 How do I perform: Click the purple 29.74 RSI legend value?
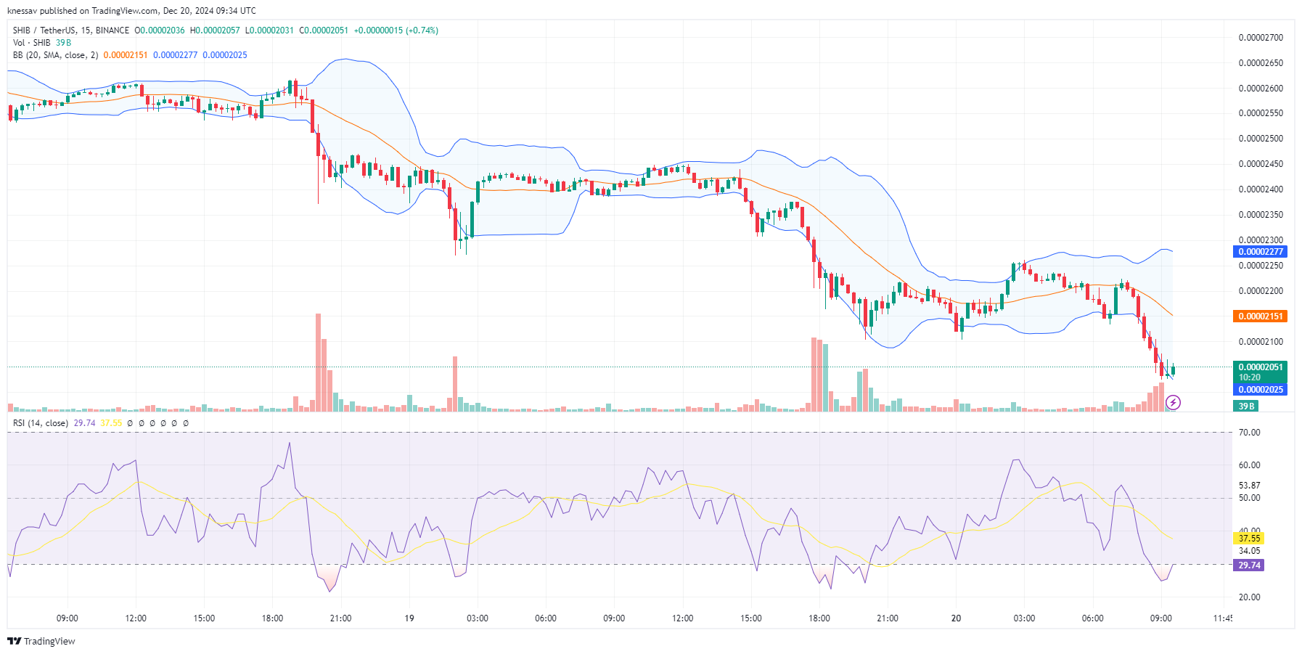pyautogui.click(x=84, y=423)
